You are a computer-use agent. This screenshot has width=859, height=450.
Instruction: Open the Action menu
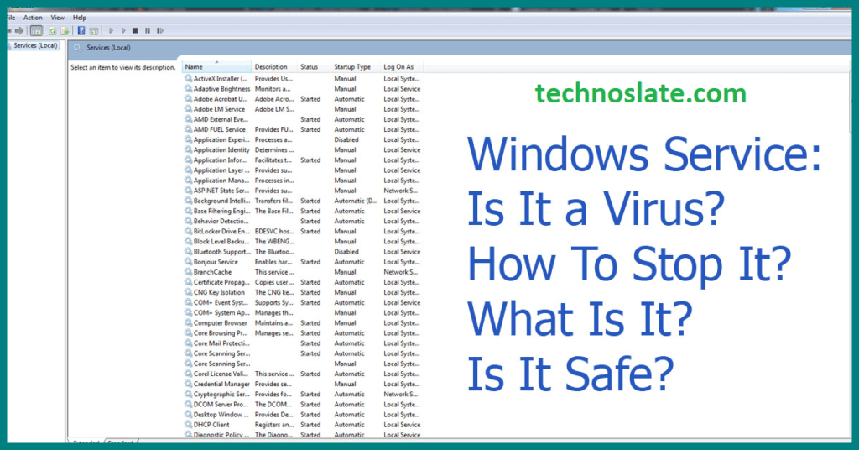pyautogui.click(x=33, y=18)
